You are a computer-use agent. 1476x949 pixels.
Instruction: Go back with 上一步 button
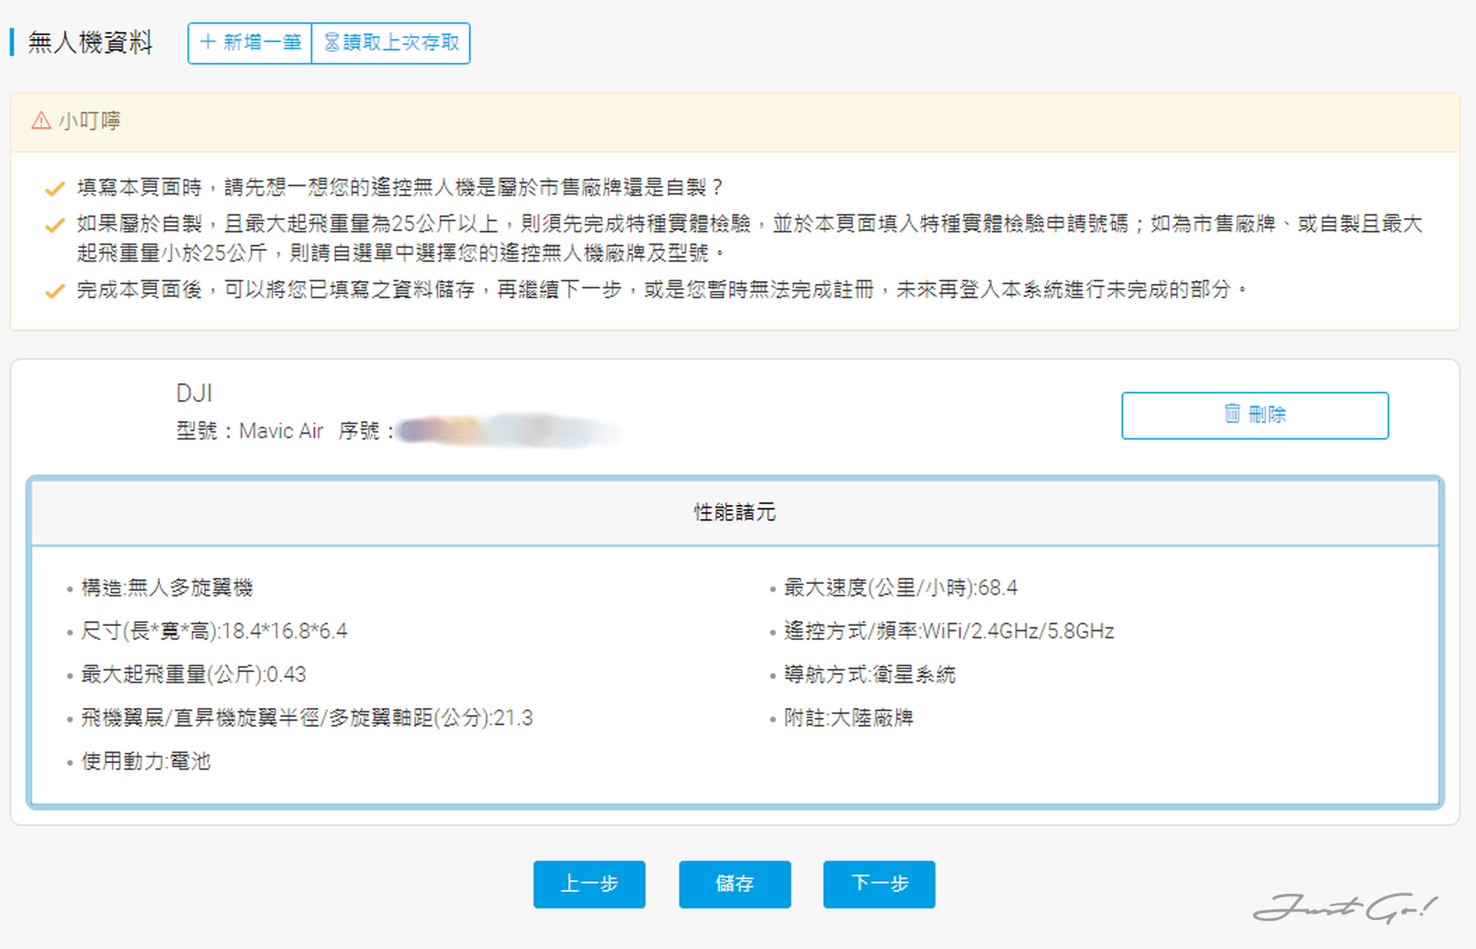click(x=589, y=884)
